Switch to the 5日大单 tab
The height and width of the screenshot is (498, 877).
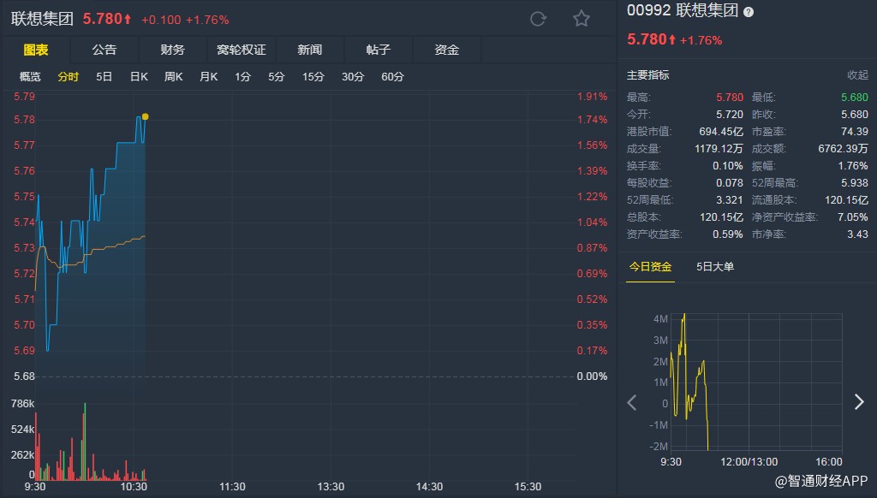coord(715,267)
